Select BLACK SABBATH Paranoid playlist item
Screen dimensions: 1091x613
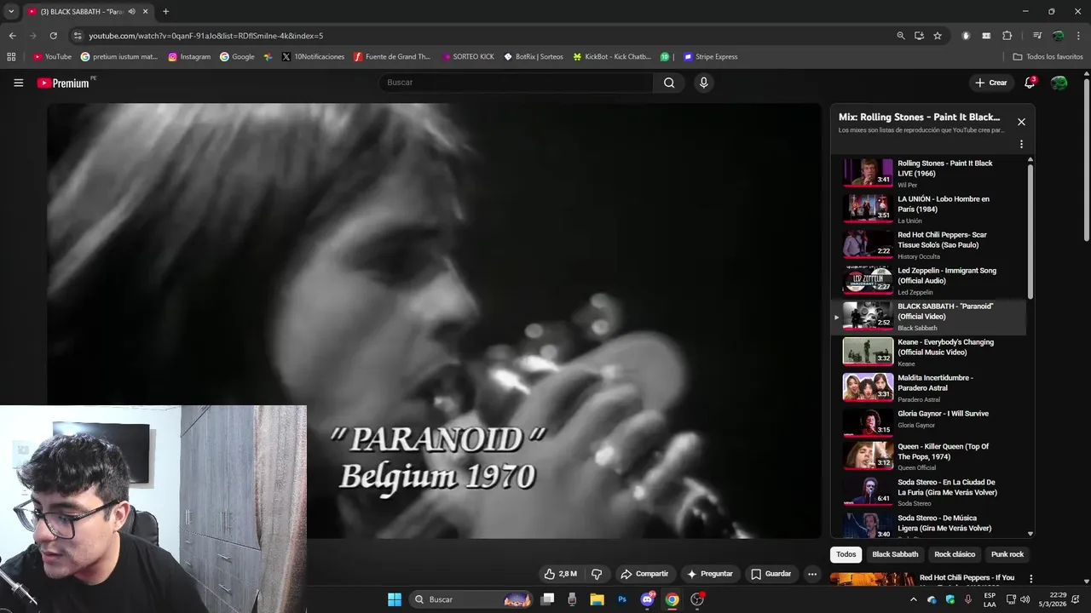[929, 316]
